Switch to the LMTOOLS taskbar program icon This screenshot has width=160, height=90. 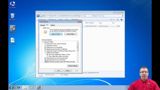pyautogui.click(x=39, y=87)
